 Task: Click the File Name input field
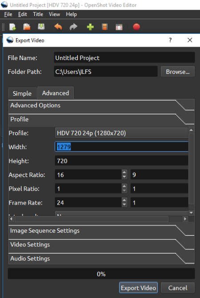click(124, 58)
